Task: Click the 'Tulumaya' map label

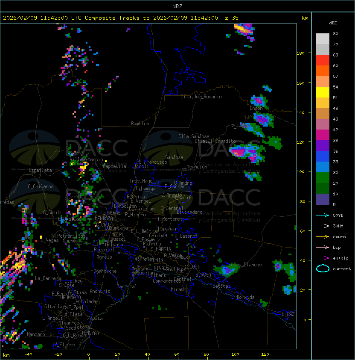Action: 145,189
